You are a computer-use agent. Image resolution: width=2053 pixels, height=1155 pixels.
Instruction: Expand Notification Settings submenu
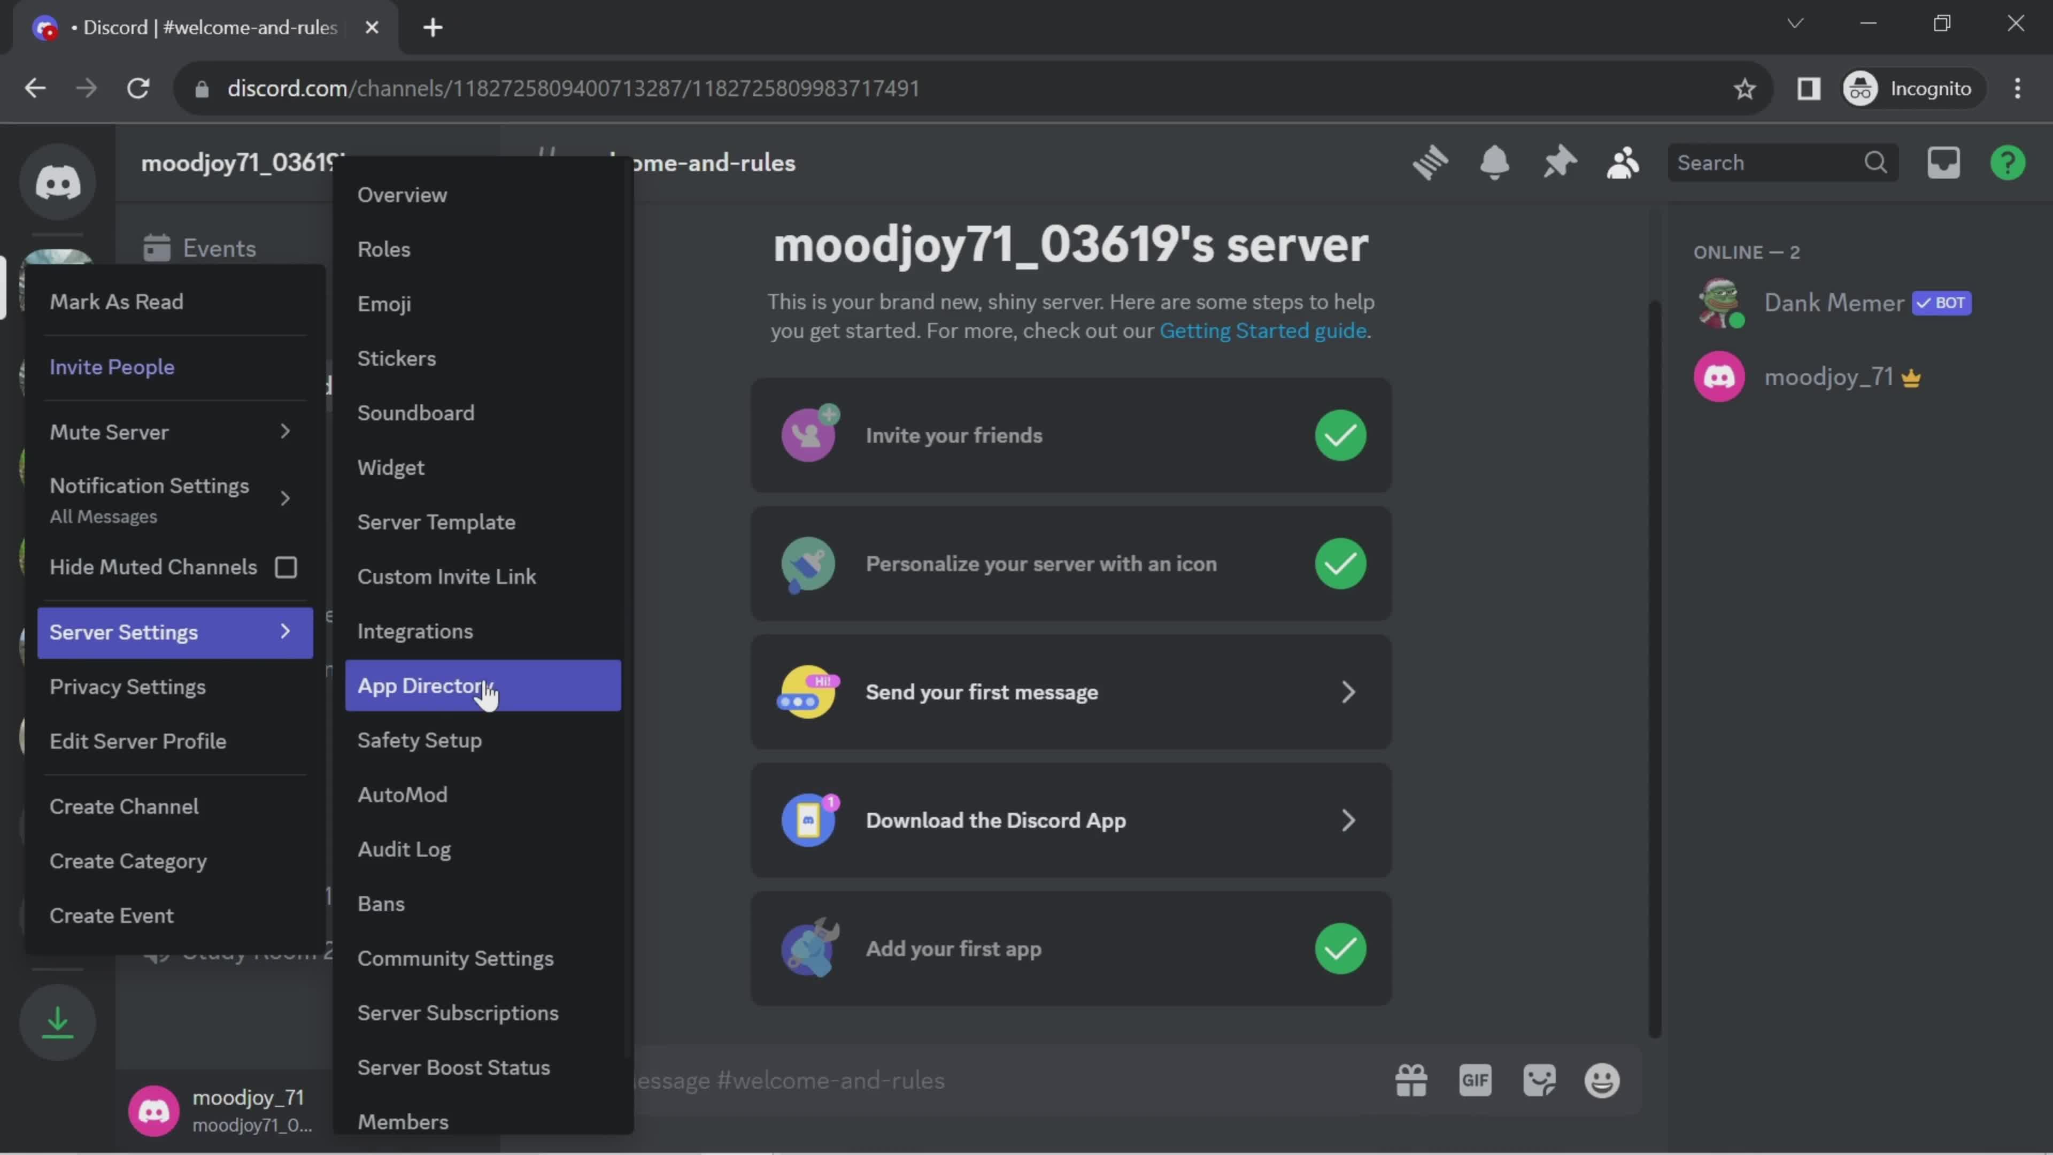175,499
